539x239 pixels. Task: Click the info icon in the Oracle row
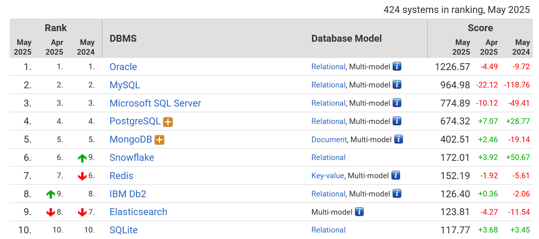click(x=397, y=66)
